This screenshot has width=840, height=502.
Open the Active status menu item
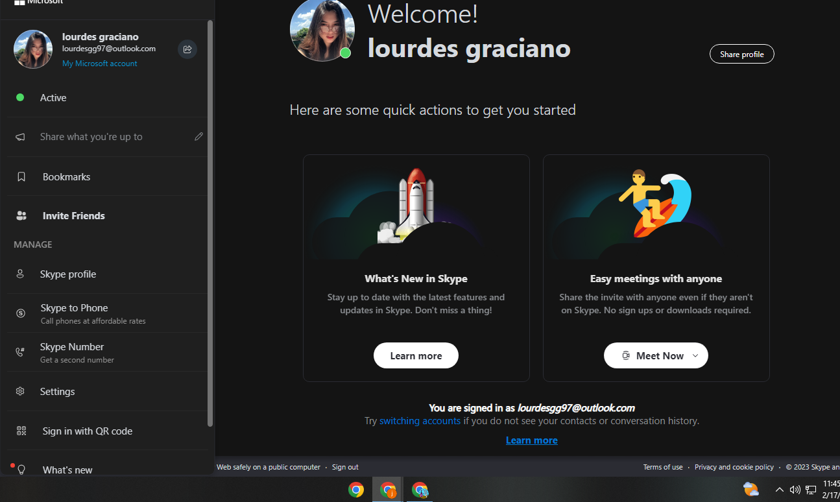(x=108, y=98)
